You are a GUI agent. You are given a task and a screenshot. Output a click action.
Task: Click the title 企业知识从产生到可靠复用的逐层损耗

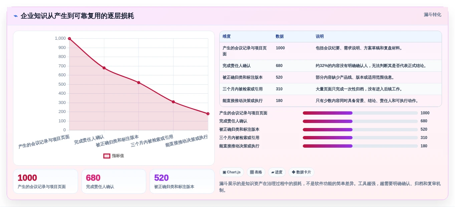77,16
